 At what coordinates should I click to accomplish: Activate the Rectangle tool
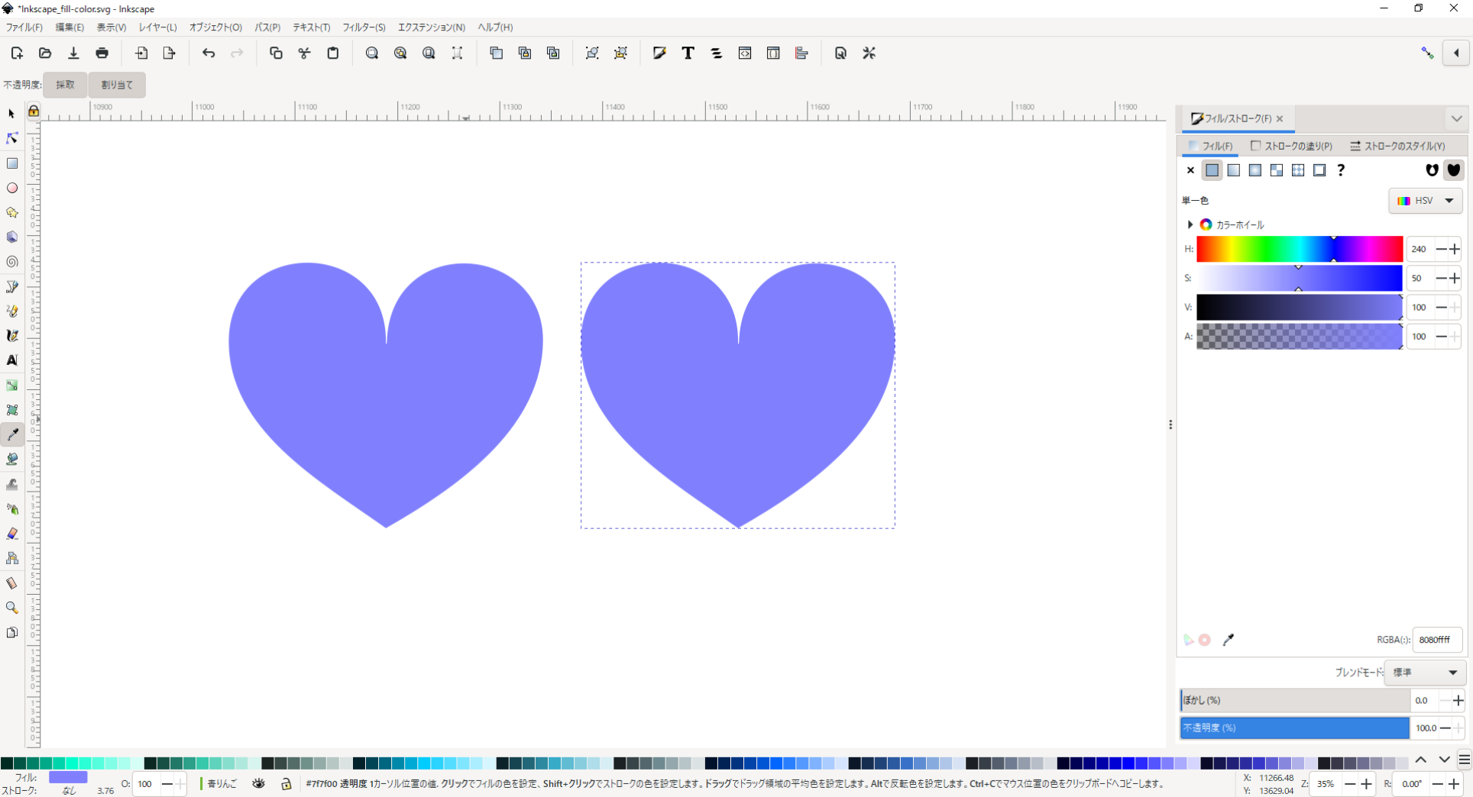[12, 163]
